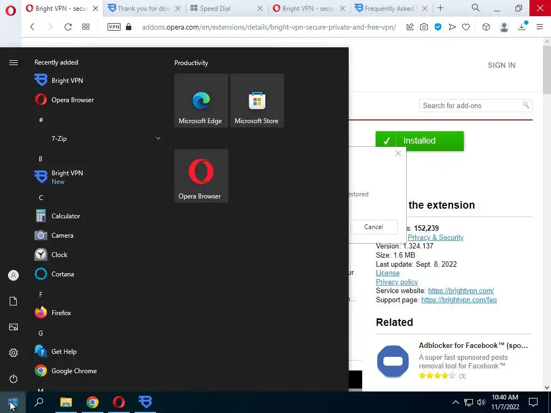Open user account in Start sidebar

click(13, 275)
